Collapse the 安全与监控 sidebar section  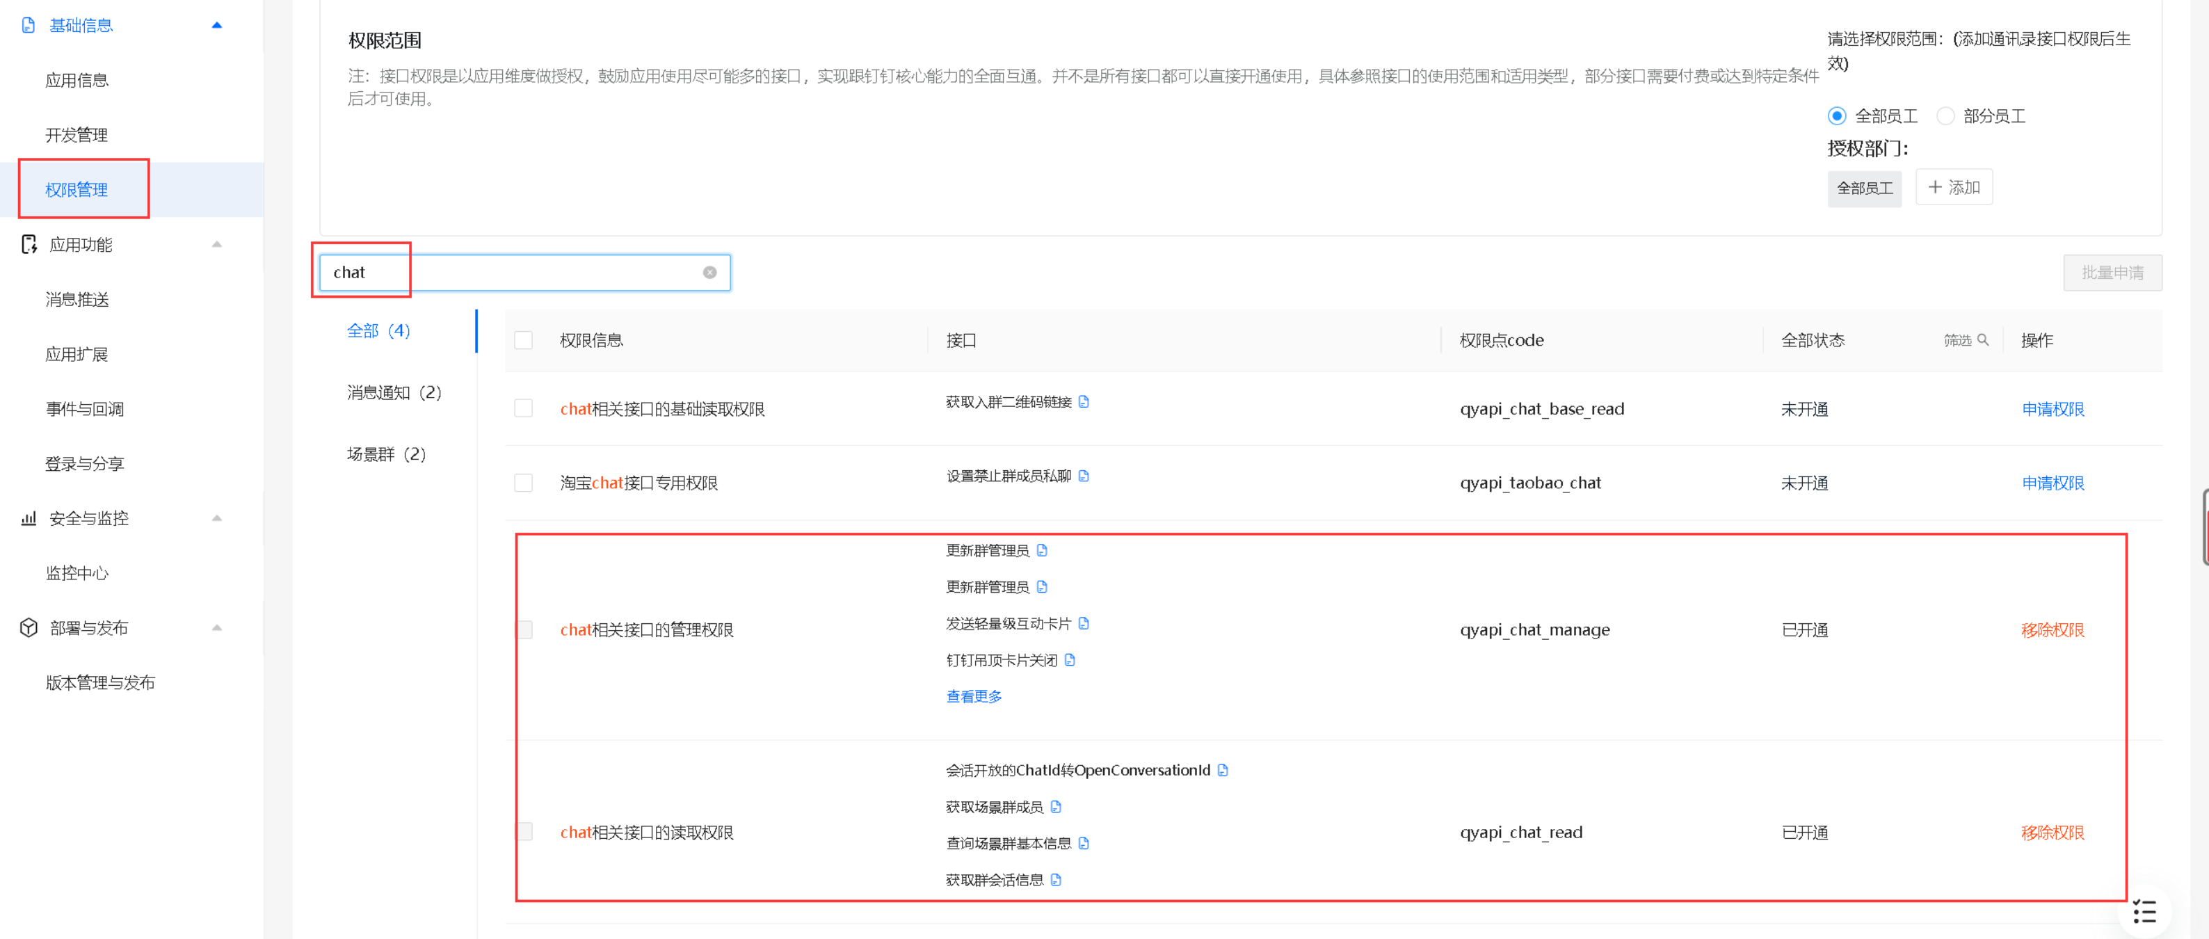pyautogui.click(x=217, y=519)
